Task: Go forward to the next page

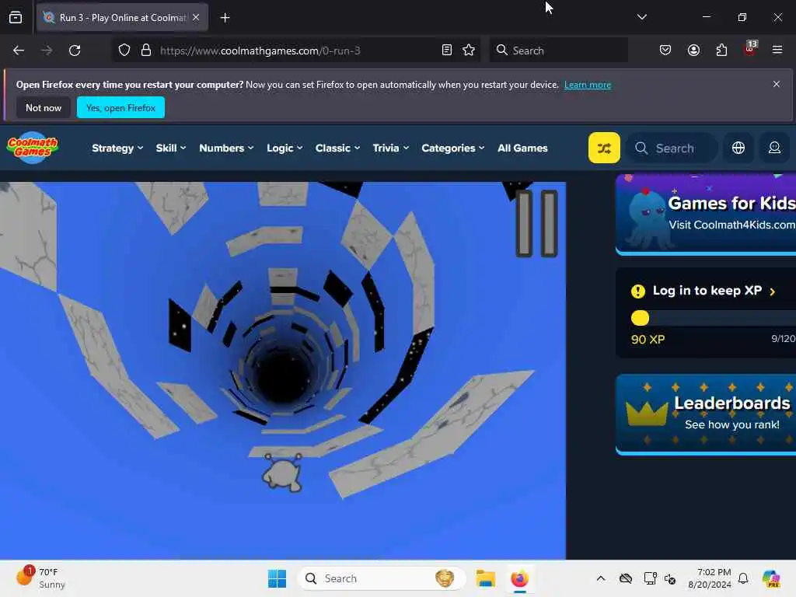Action: coord(46,51)
